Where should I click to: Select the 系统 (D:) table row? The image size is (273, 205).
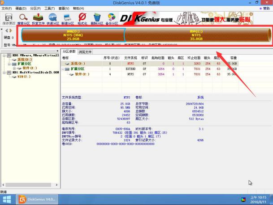(150, 64)
